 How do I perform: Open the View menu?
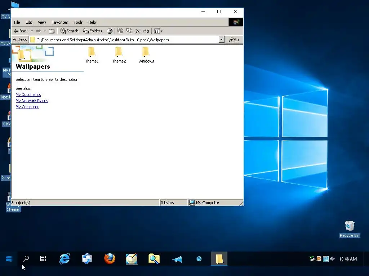42,22
